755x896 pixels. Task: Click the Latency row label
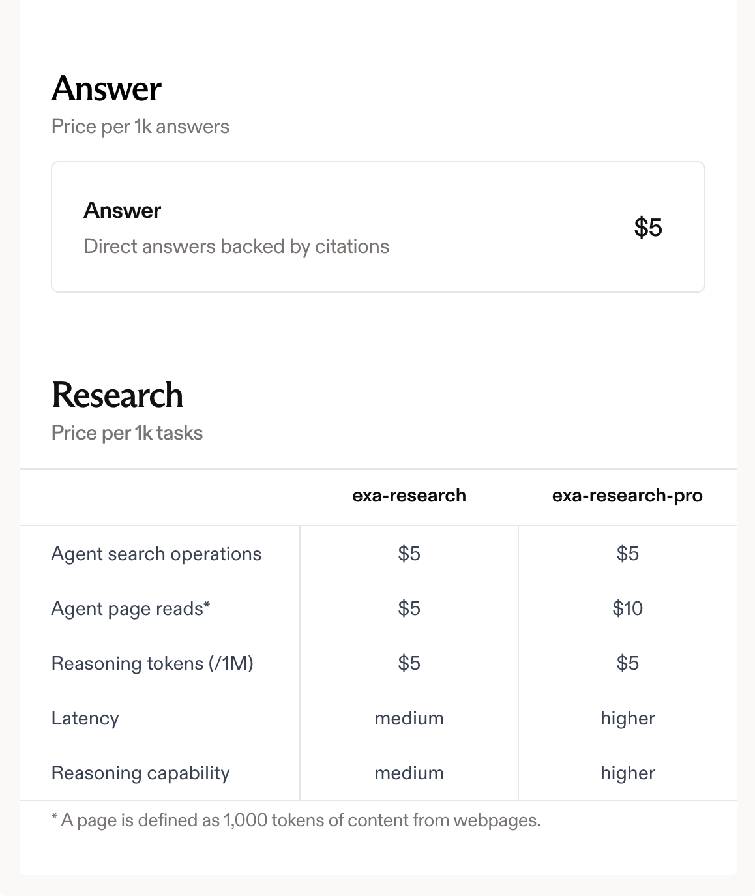[x=85, y=718]
